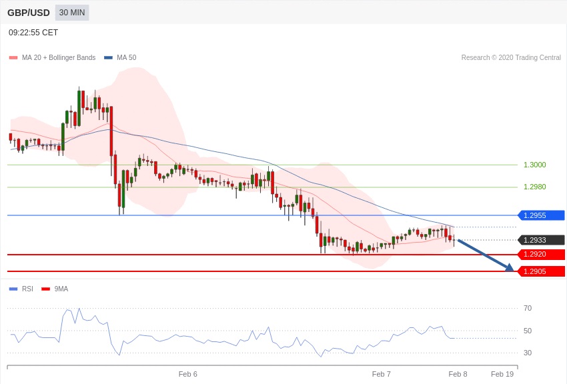This screenshot has height=384, width=567.
Task: Click the Feb 19 date label
Action: [502, 374]
